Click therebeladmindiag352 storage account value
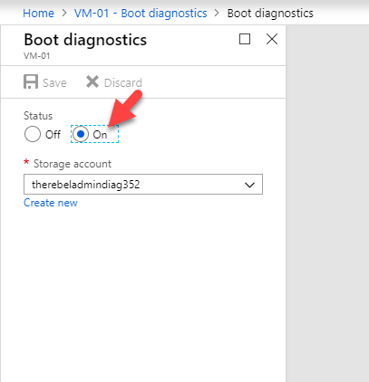The width and height of the screenshot is (369, 382). (86, 185)
